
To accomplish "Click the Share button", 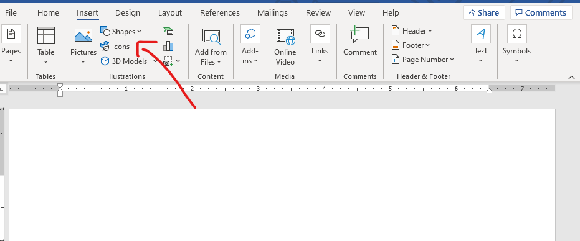I will tap(483, 13).
